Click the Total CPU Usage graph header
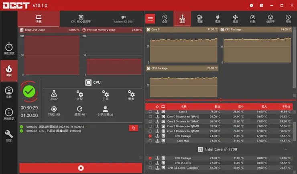 point(50,30)
